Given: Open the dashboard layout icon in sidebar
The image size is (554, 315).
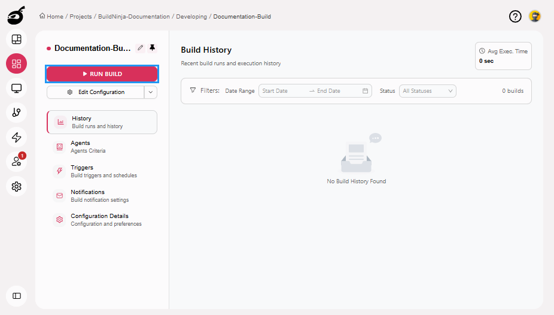Looking at the screenshot, I should (17, 40).
